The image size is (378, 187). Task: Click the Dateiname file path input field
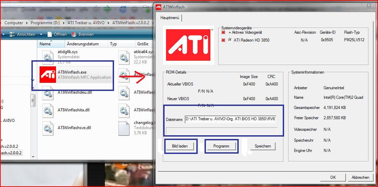point(230,119)
